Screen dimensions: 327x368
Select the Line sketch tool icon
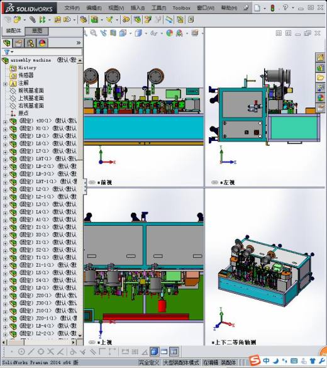pos(31,352)
